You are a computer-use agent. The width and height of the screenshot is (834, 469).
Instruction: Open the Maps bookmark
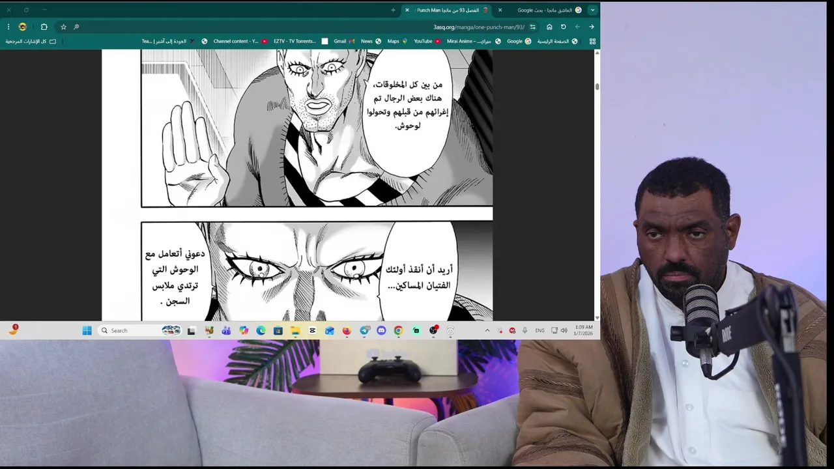397,41
